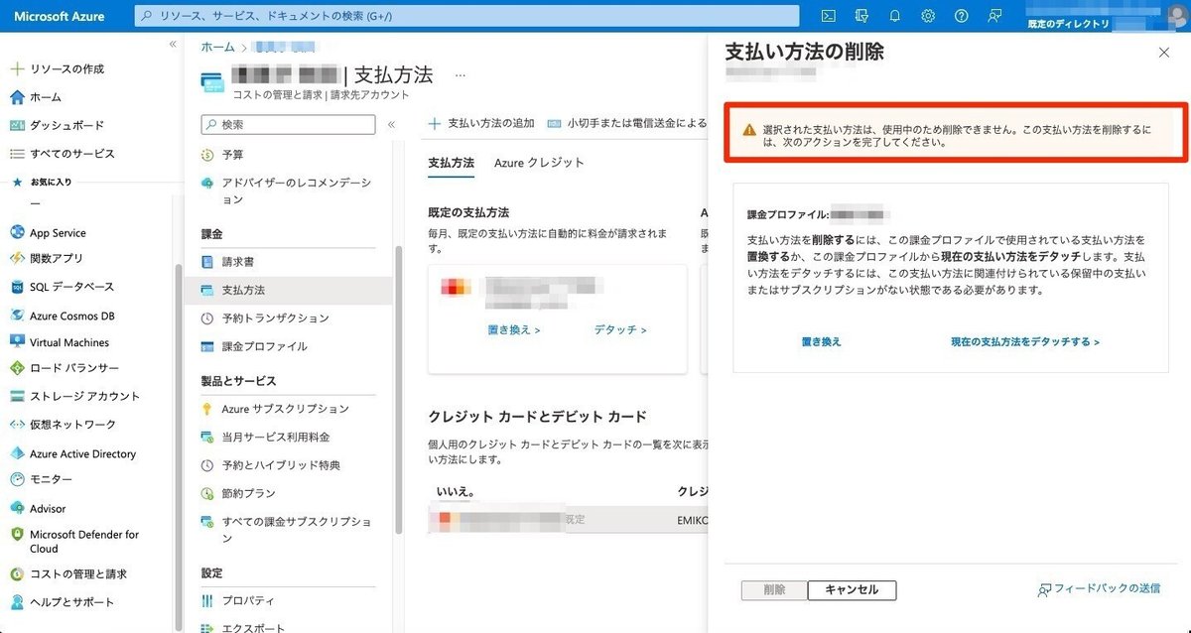Switch to the Azure クレジット tab
1191x633 pixels.
click(539, 163)
